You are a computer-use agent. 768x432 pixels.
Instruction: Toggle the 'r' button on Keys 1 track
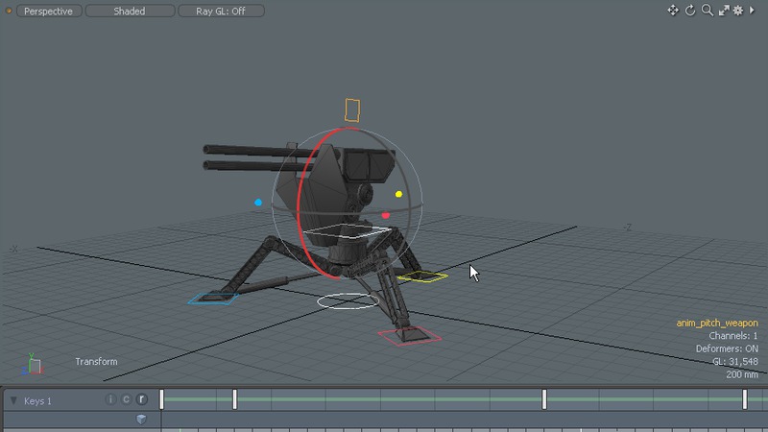pos(141,399)
